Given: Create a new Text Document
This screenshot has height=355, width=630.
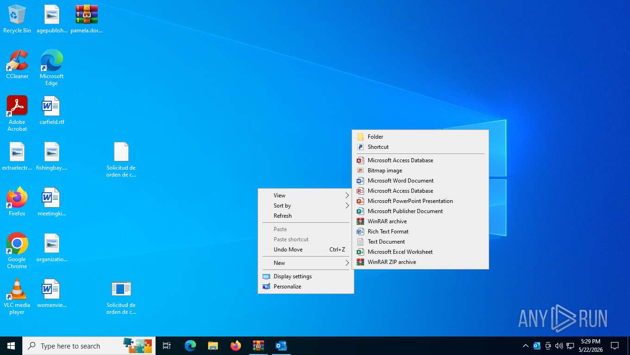Looking at the screenshot, I should tap(420, 242).
